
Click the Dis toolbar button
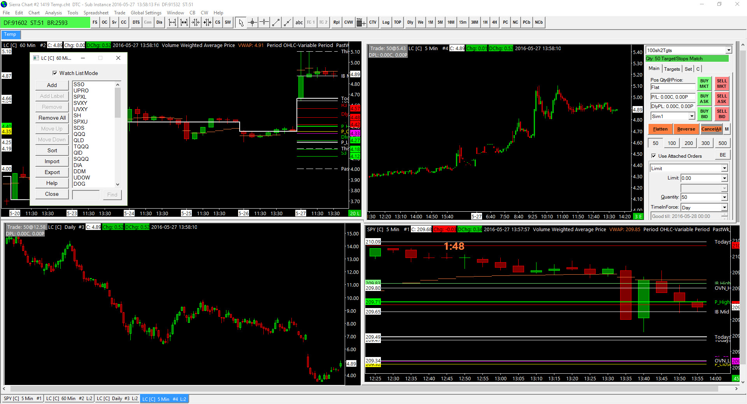pos(160,23)
